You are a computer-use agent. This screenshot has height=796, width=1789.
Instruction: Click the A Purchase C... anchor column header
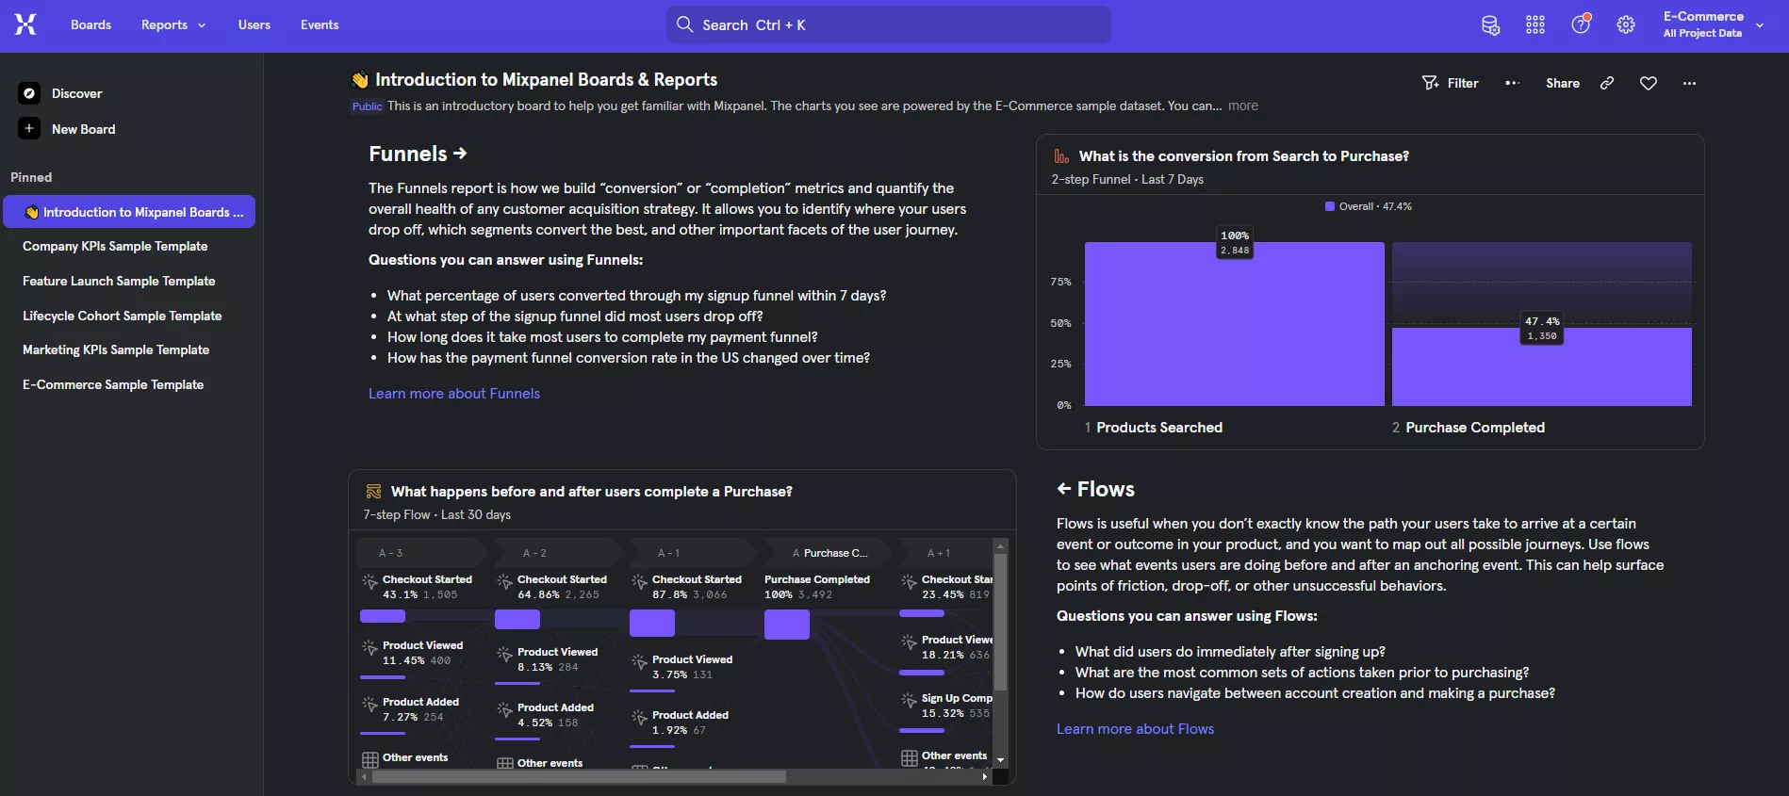tap(829, 553)
